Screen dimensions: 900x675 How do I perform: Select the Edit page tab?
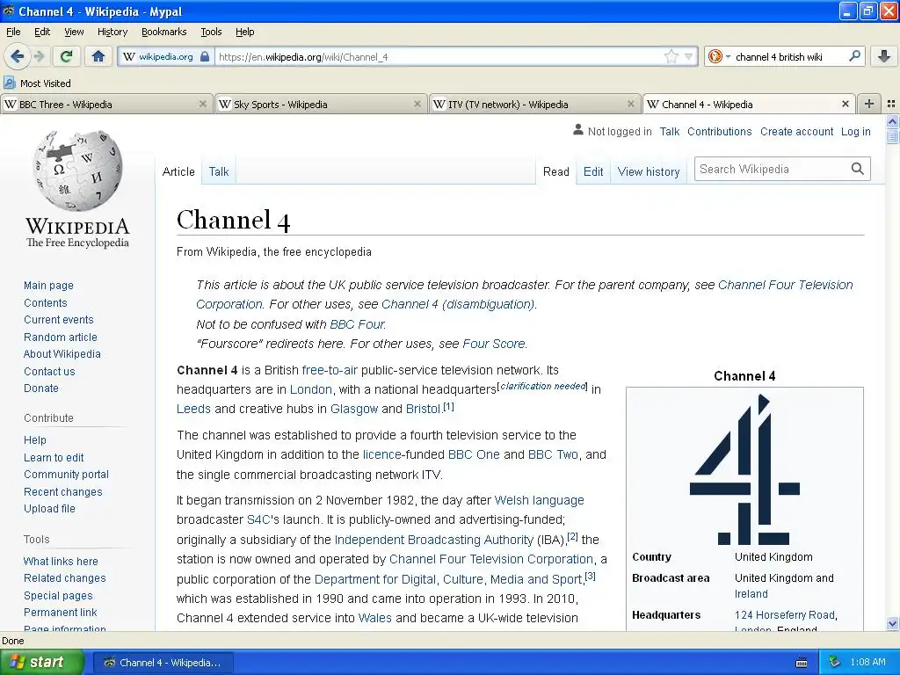pos(593,171)
